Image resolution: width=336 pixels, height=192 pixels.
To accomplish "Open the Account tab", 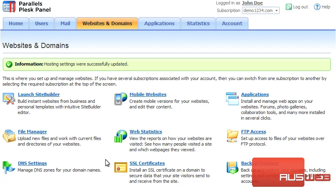I will coord(232,23).
